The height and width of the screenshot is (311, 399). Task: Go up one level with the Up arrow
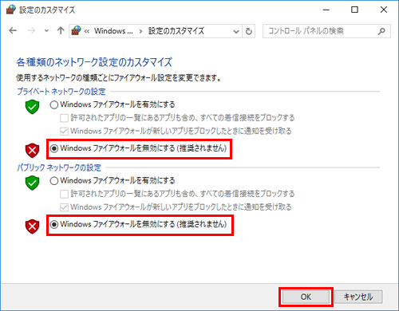pyautogui.click(x=61, y=31)
